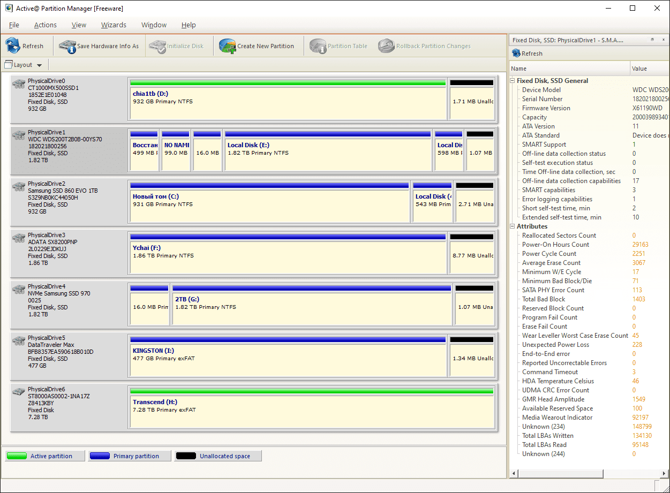Click Rollback Partition Changes icon

click(x=386, y=46)
